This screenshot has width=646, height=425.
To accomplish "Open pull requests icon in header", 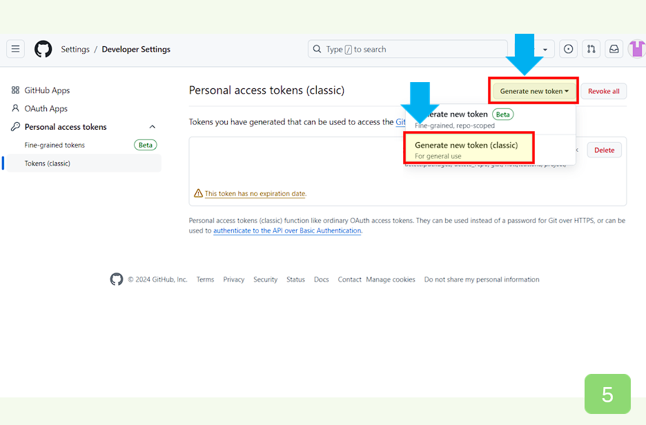I will 591,49.
